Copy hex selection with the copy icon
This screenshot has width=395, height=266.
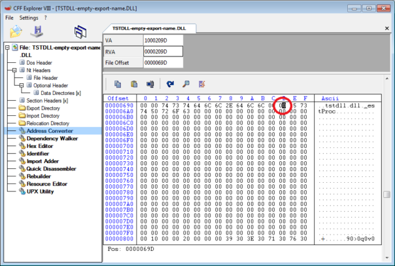point(118,84)
